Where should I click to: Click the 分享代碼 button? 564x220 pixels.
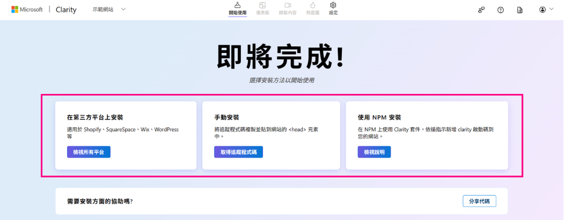(x=479, y=201)
